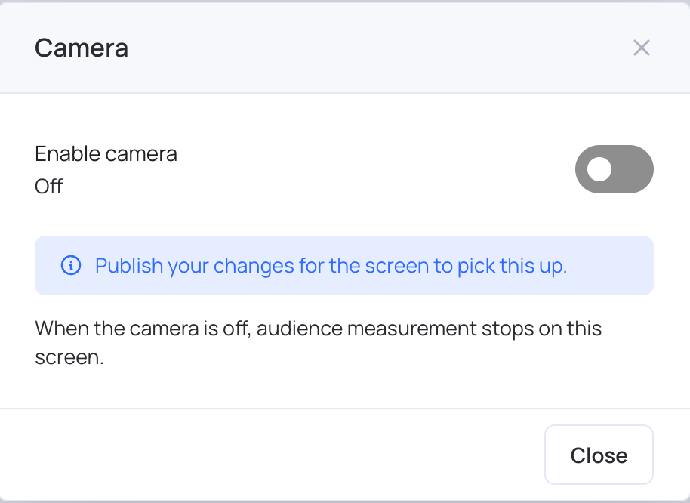Click the "Off" status text

[48, 186]
